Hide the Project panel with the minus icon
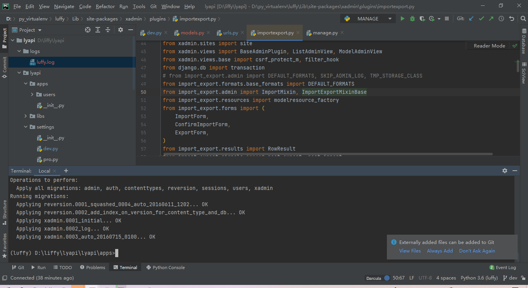 pyautogui.click(x=131, y=30)
